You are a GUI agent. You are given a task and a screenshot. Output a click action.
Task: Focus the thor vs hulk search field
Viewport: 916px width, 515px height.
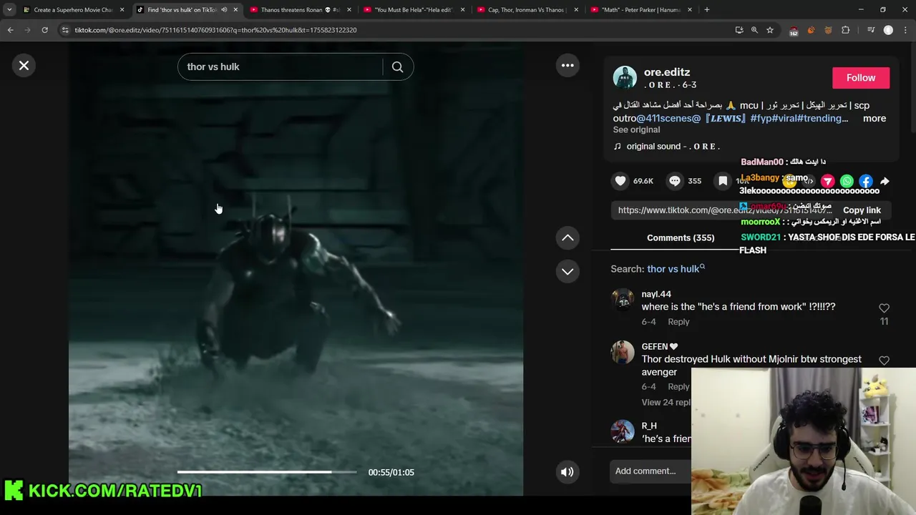(281, 67)
